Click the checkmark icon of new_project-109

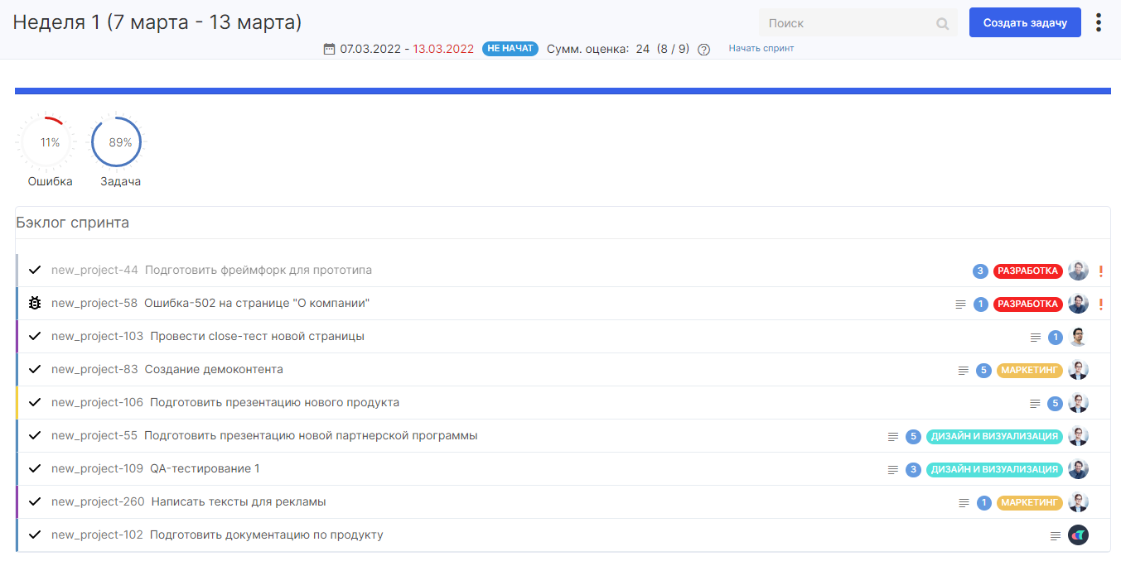click(x=35, y=468)
